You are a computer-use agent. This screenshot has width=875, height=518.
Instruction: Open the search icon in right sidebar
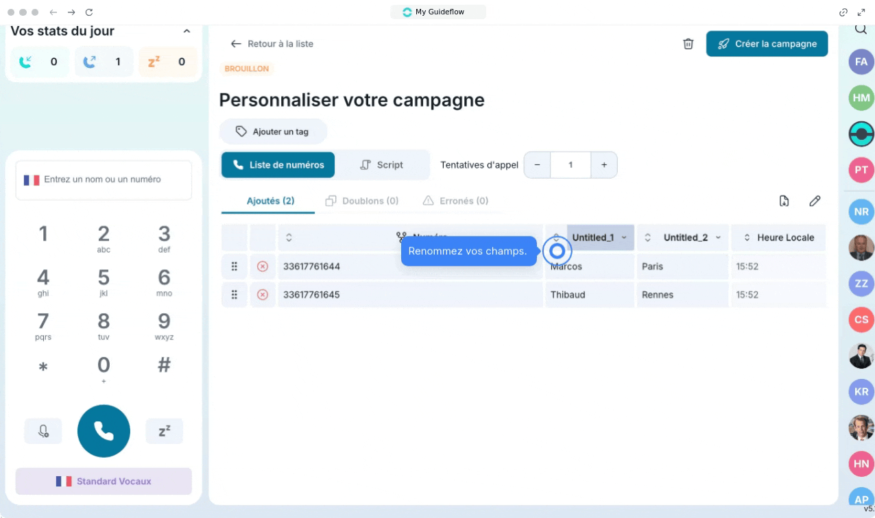(860, 29)
